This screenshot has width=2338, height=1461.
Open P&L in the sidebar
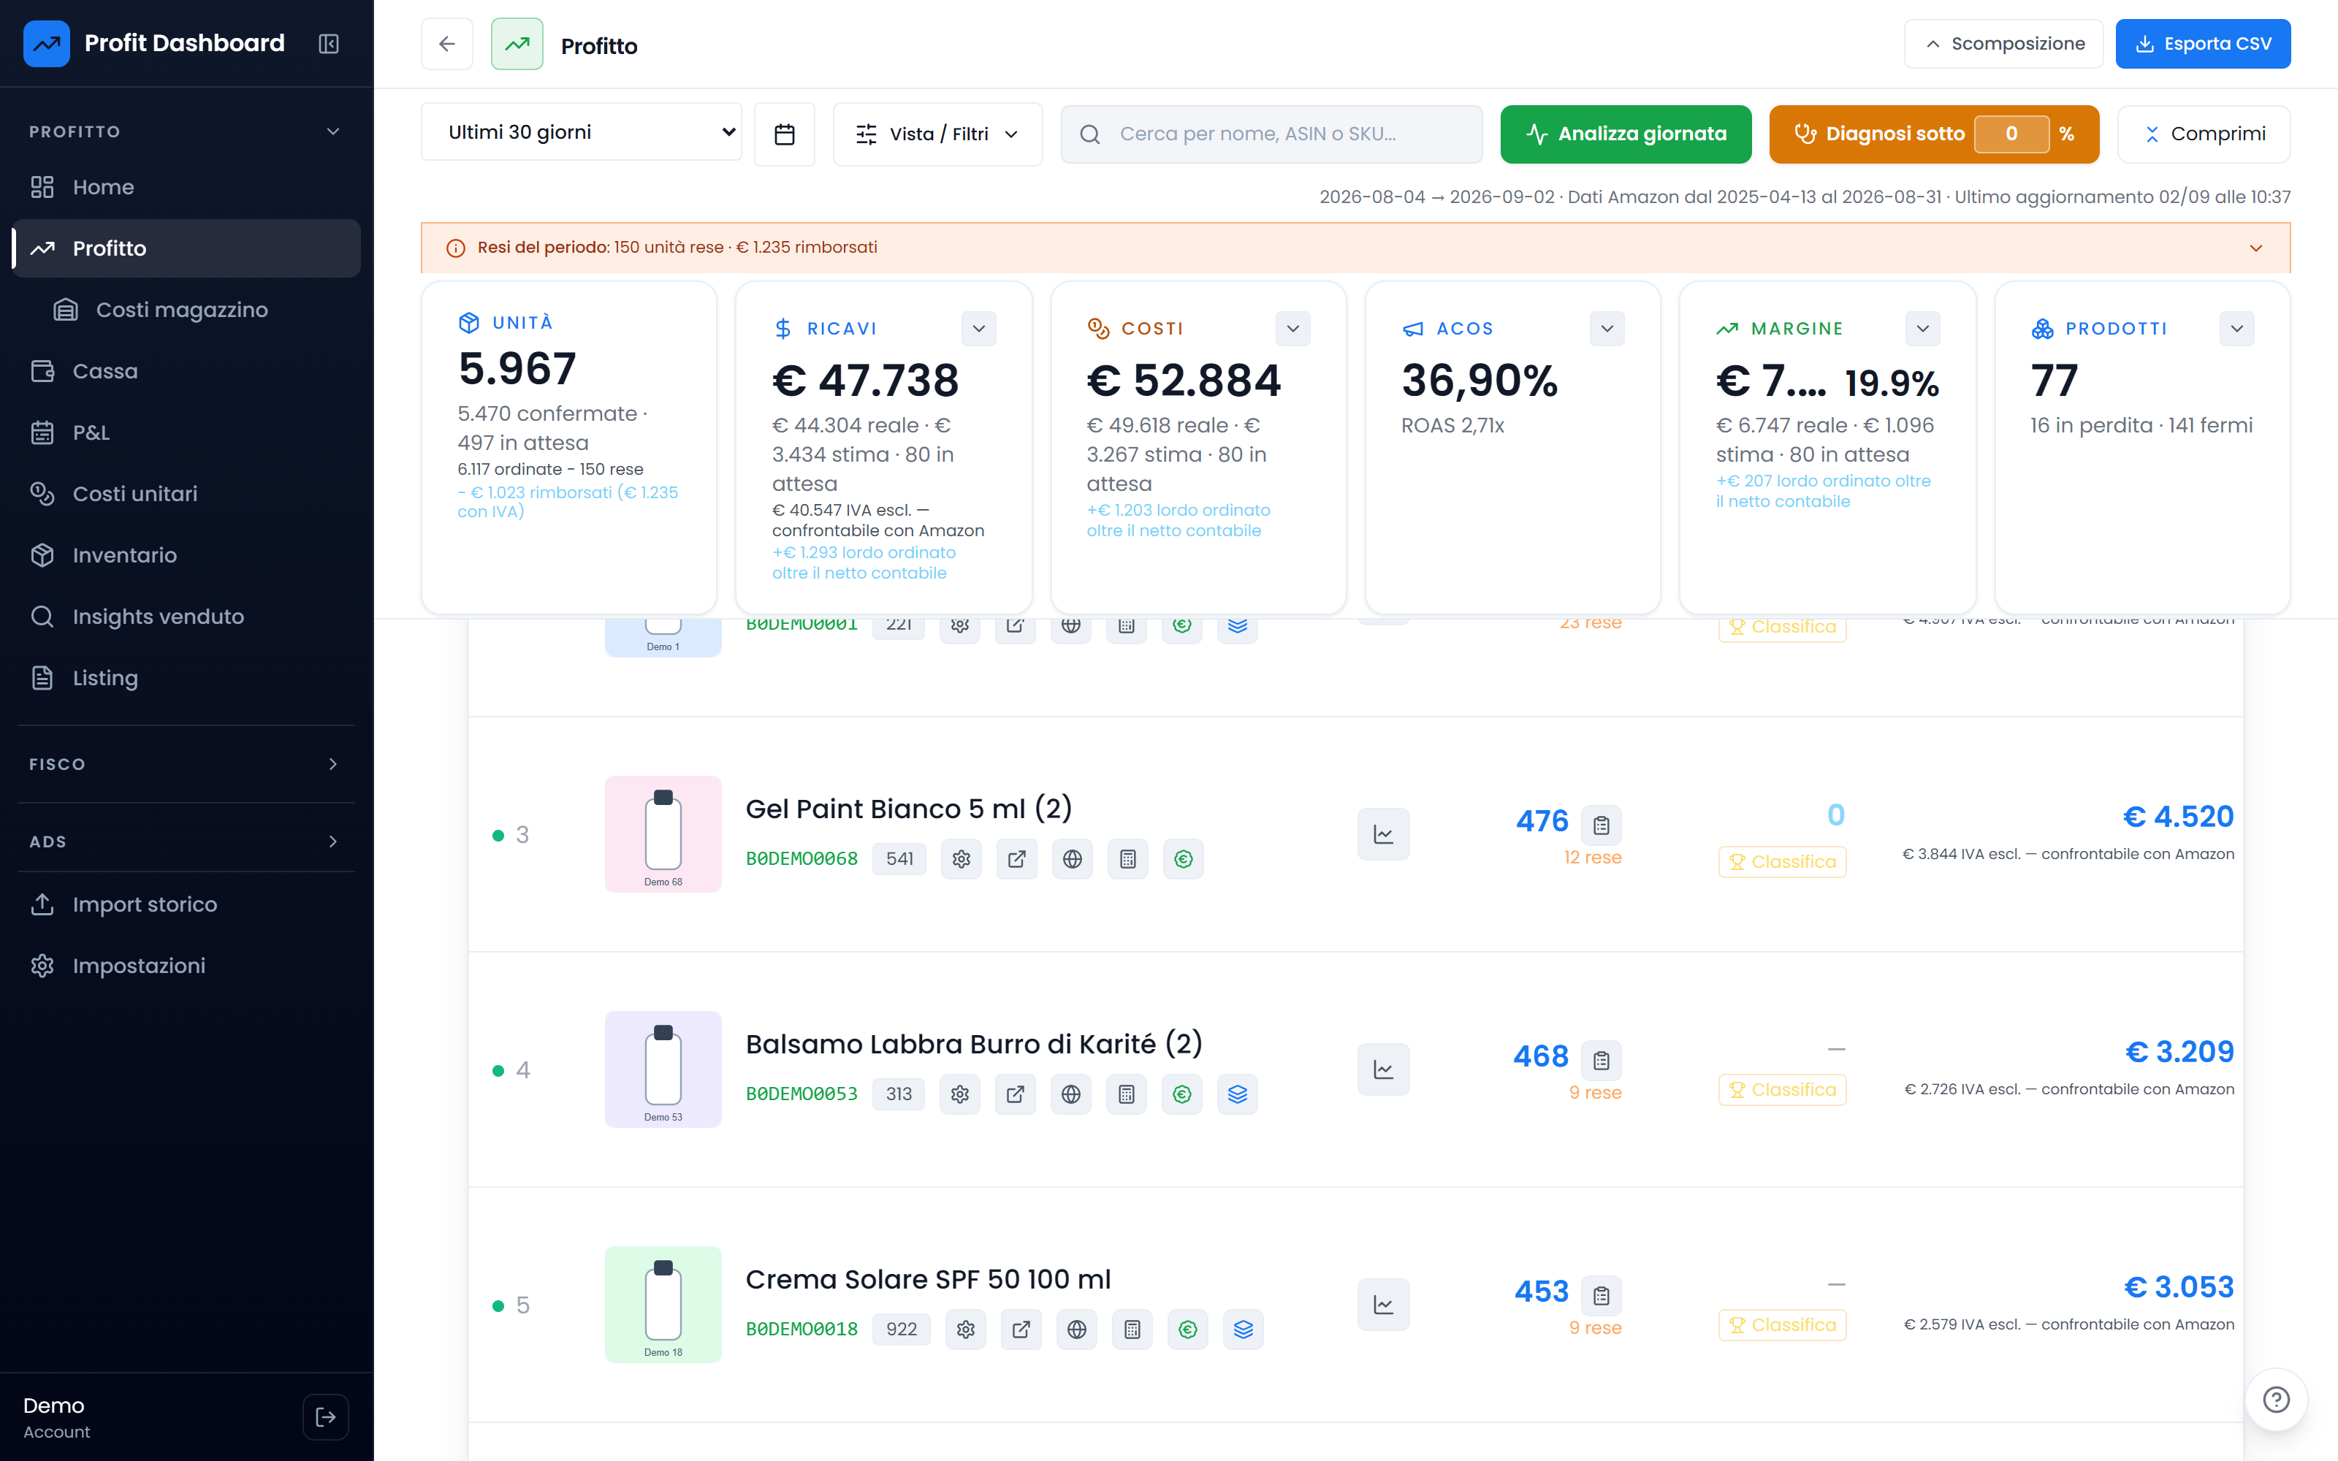click(x=186, y=433)
